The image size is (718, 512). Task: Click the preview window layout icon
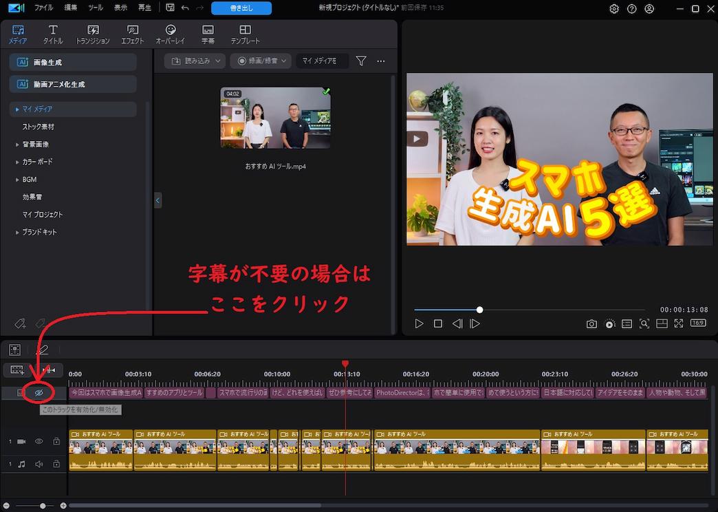[x=662, y=323]
